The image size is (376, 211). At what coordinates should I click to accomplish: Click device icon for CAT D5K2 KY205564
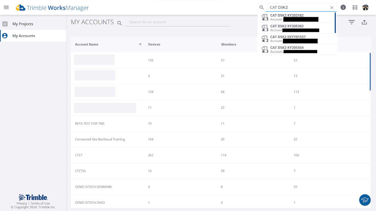pos(265,50)
